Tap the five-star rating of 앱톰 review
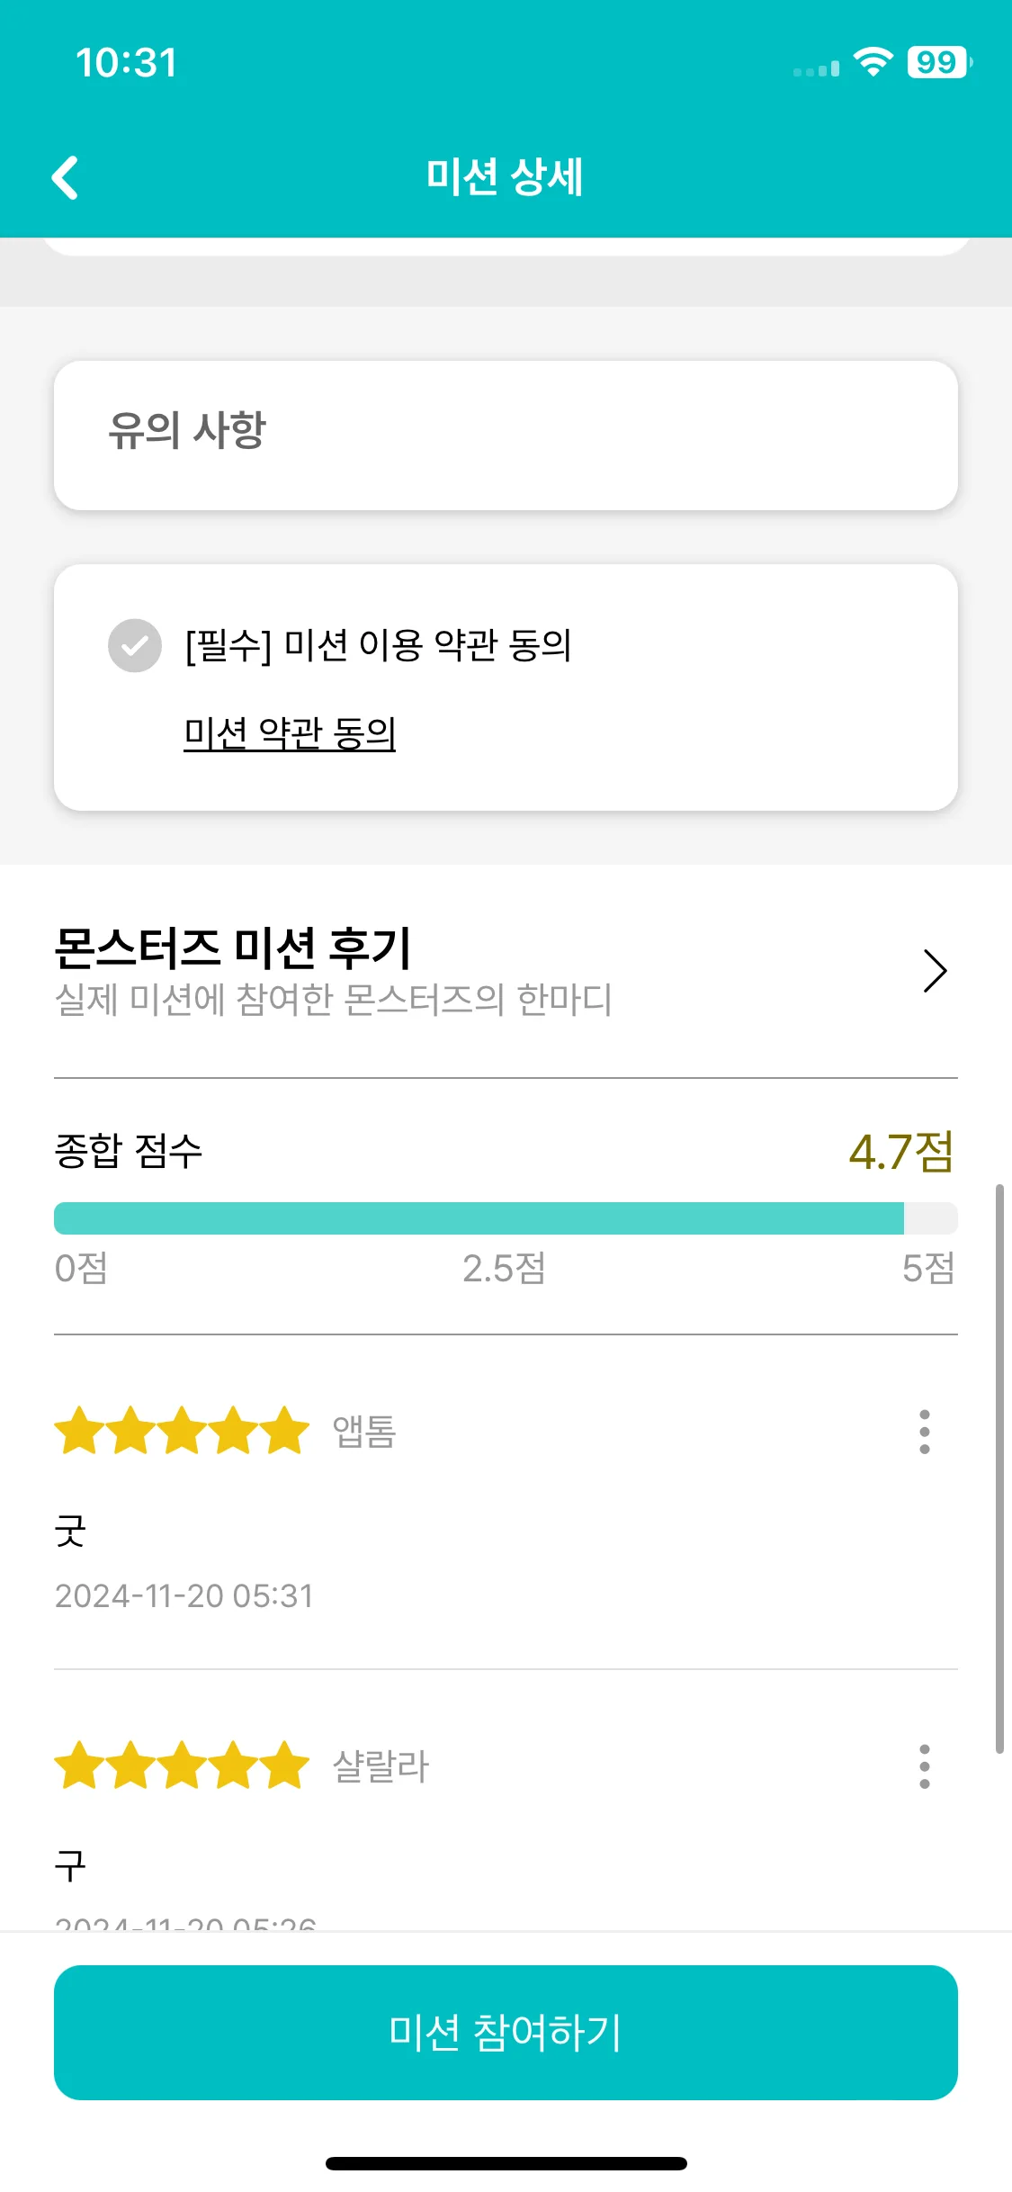This screenshot has width=1012, height=2192. coord(182,1431)
